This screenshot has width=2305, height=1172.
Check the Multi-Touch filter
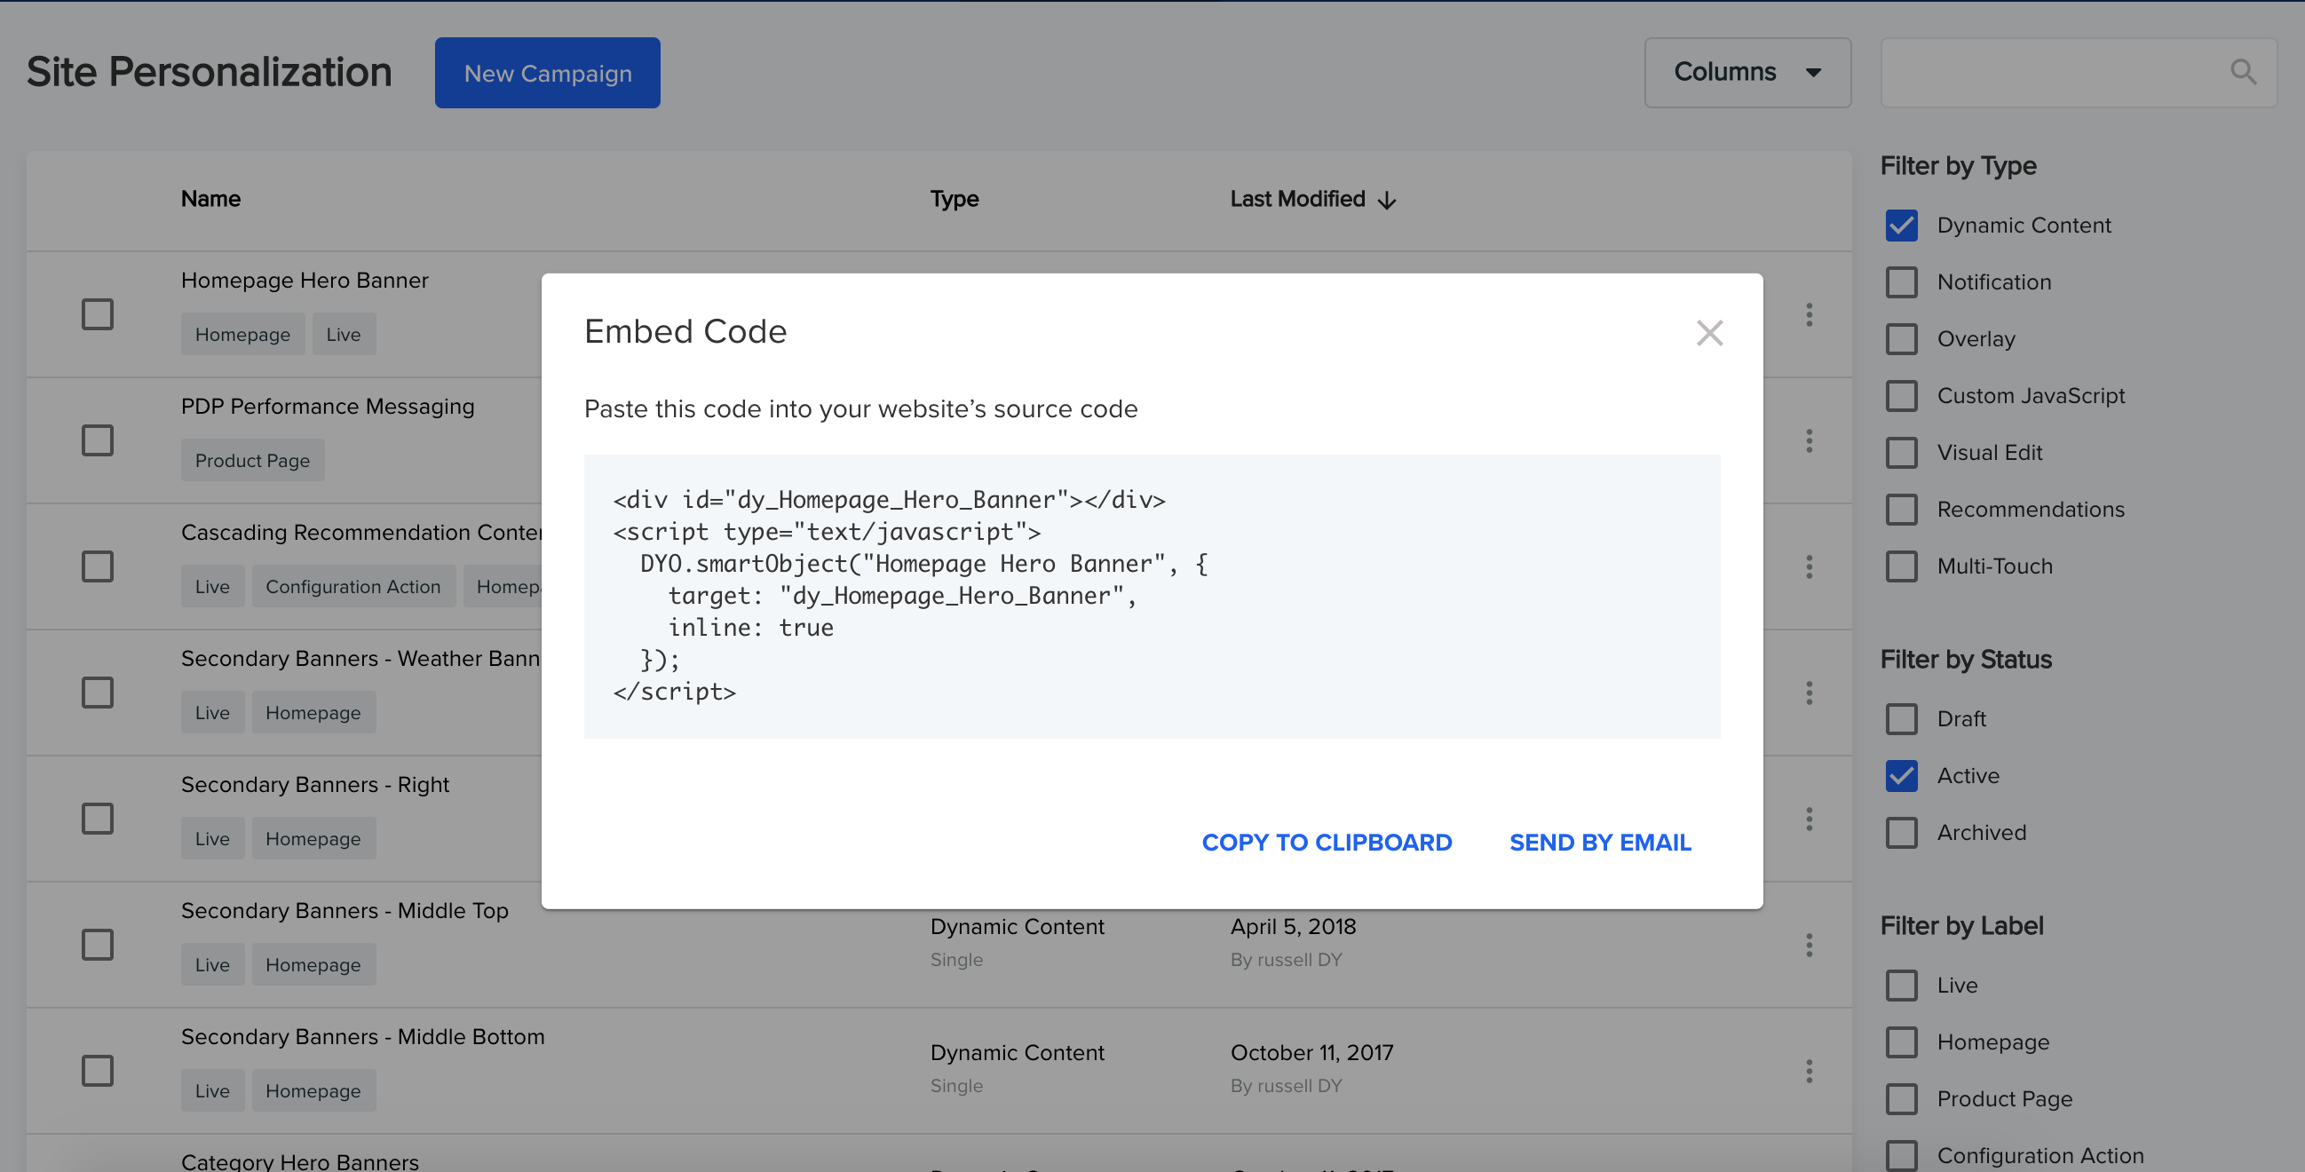1901,566
